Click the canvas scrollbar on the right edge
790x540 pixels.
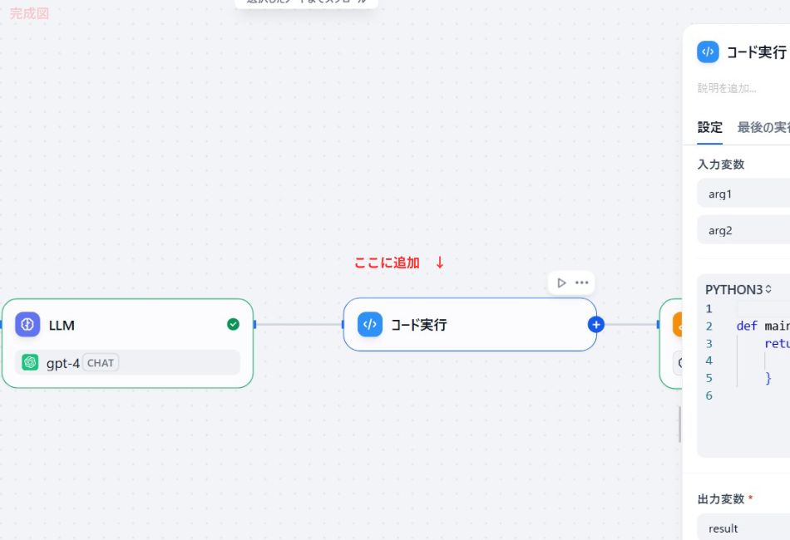click(x=679, y=424)
